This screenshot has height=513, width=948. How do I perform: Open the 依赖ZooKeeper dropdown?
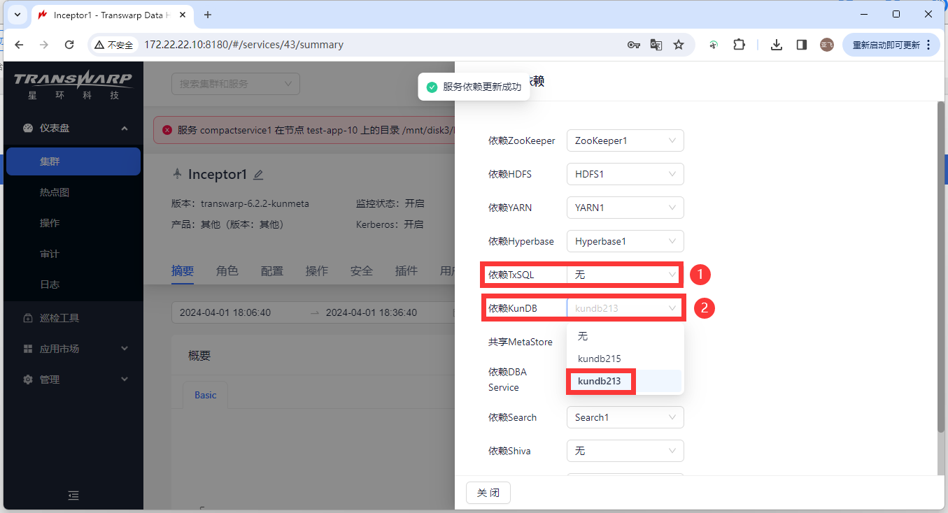[625, 140]
